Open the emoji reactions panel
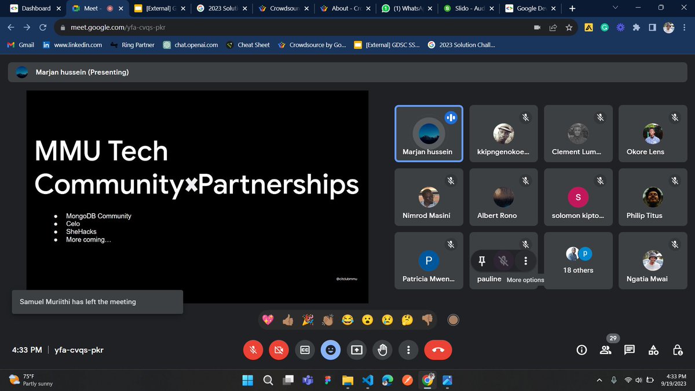Screen dimensions: 695x391 click(331, 350)
